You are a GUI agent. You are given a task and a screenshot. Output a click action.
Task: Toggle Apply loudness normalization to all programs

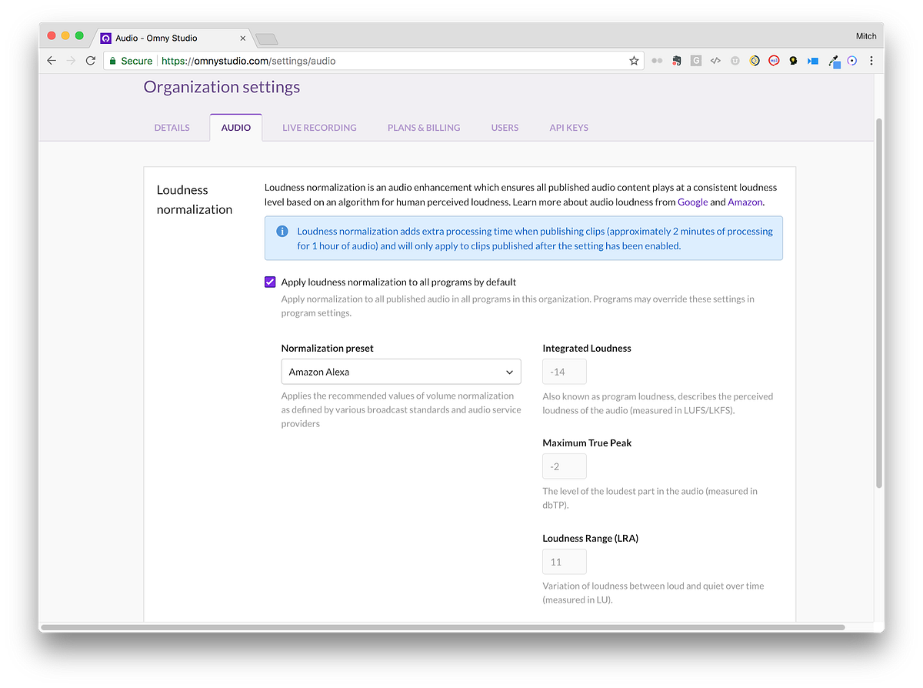270,282
